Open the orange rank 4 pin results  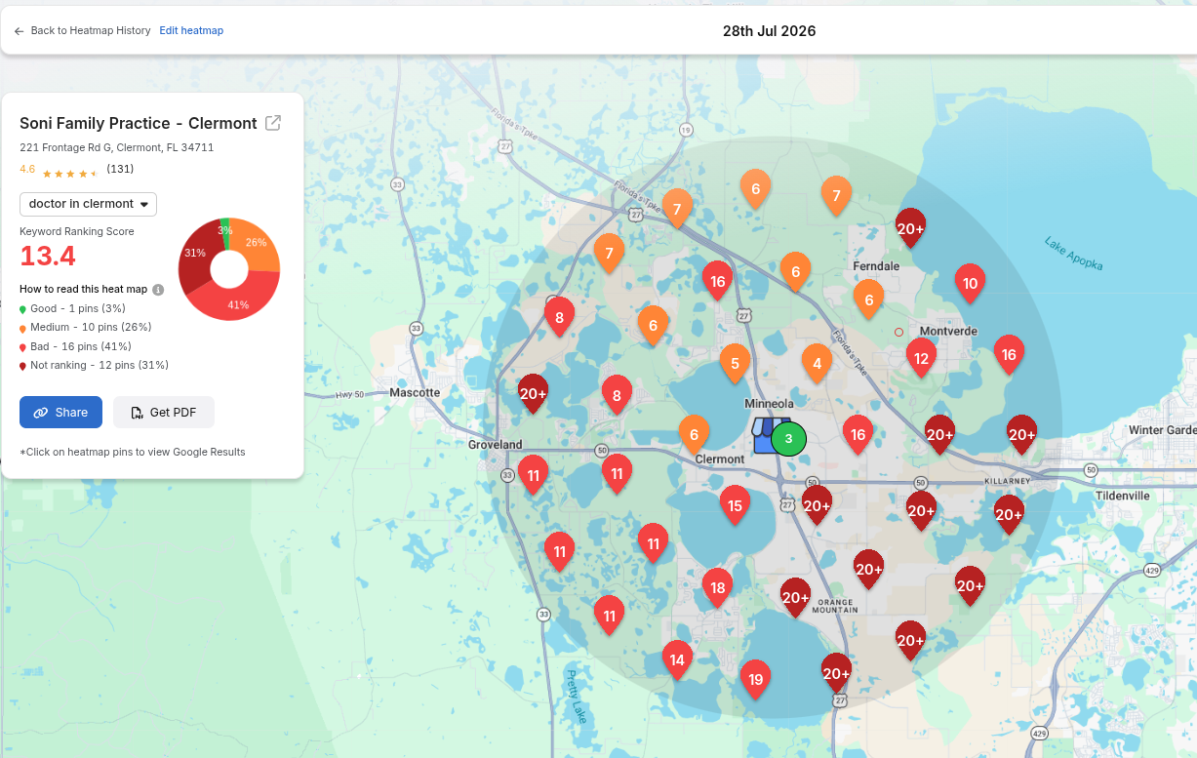(817, 363)
